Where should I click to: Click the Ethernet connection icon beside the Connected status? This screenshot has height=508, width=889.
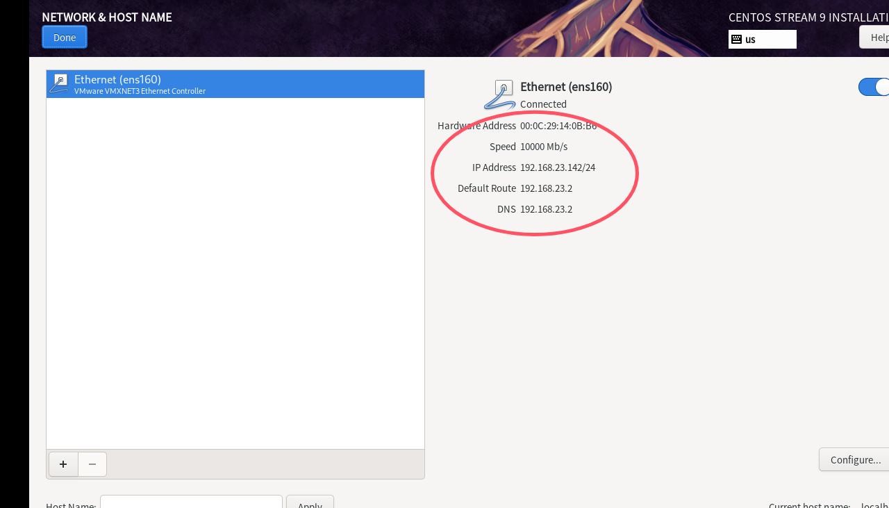click(x=501, y=95)
